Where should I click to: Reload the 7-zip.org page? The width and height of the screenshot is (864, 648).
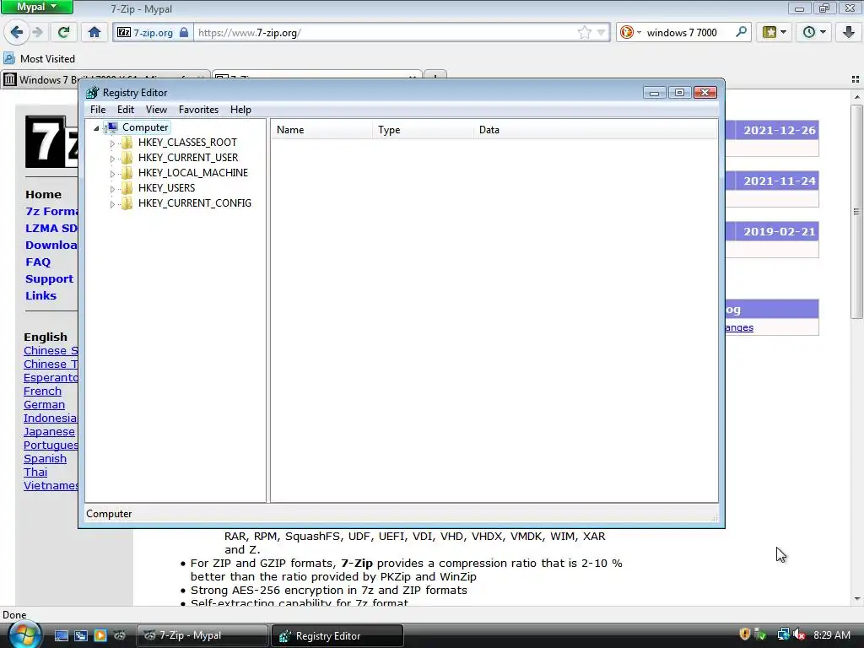pos(63,32)
